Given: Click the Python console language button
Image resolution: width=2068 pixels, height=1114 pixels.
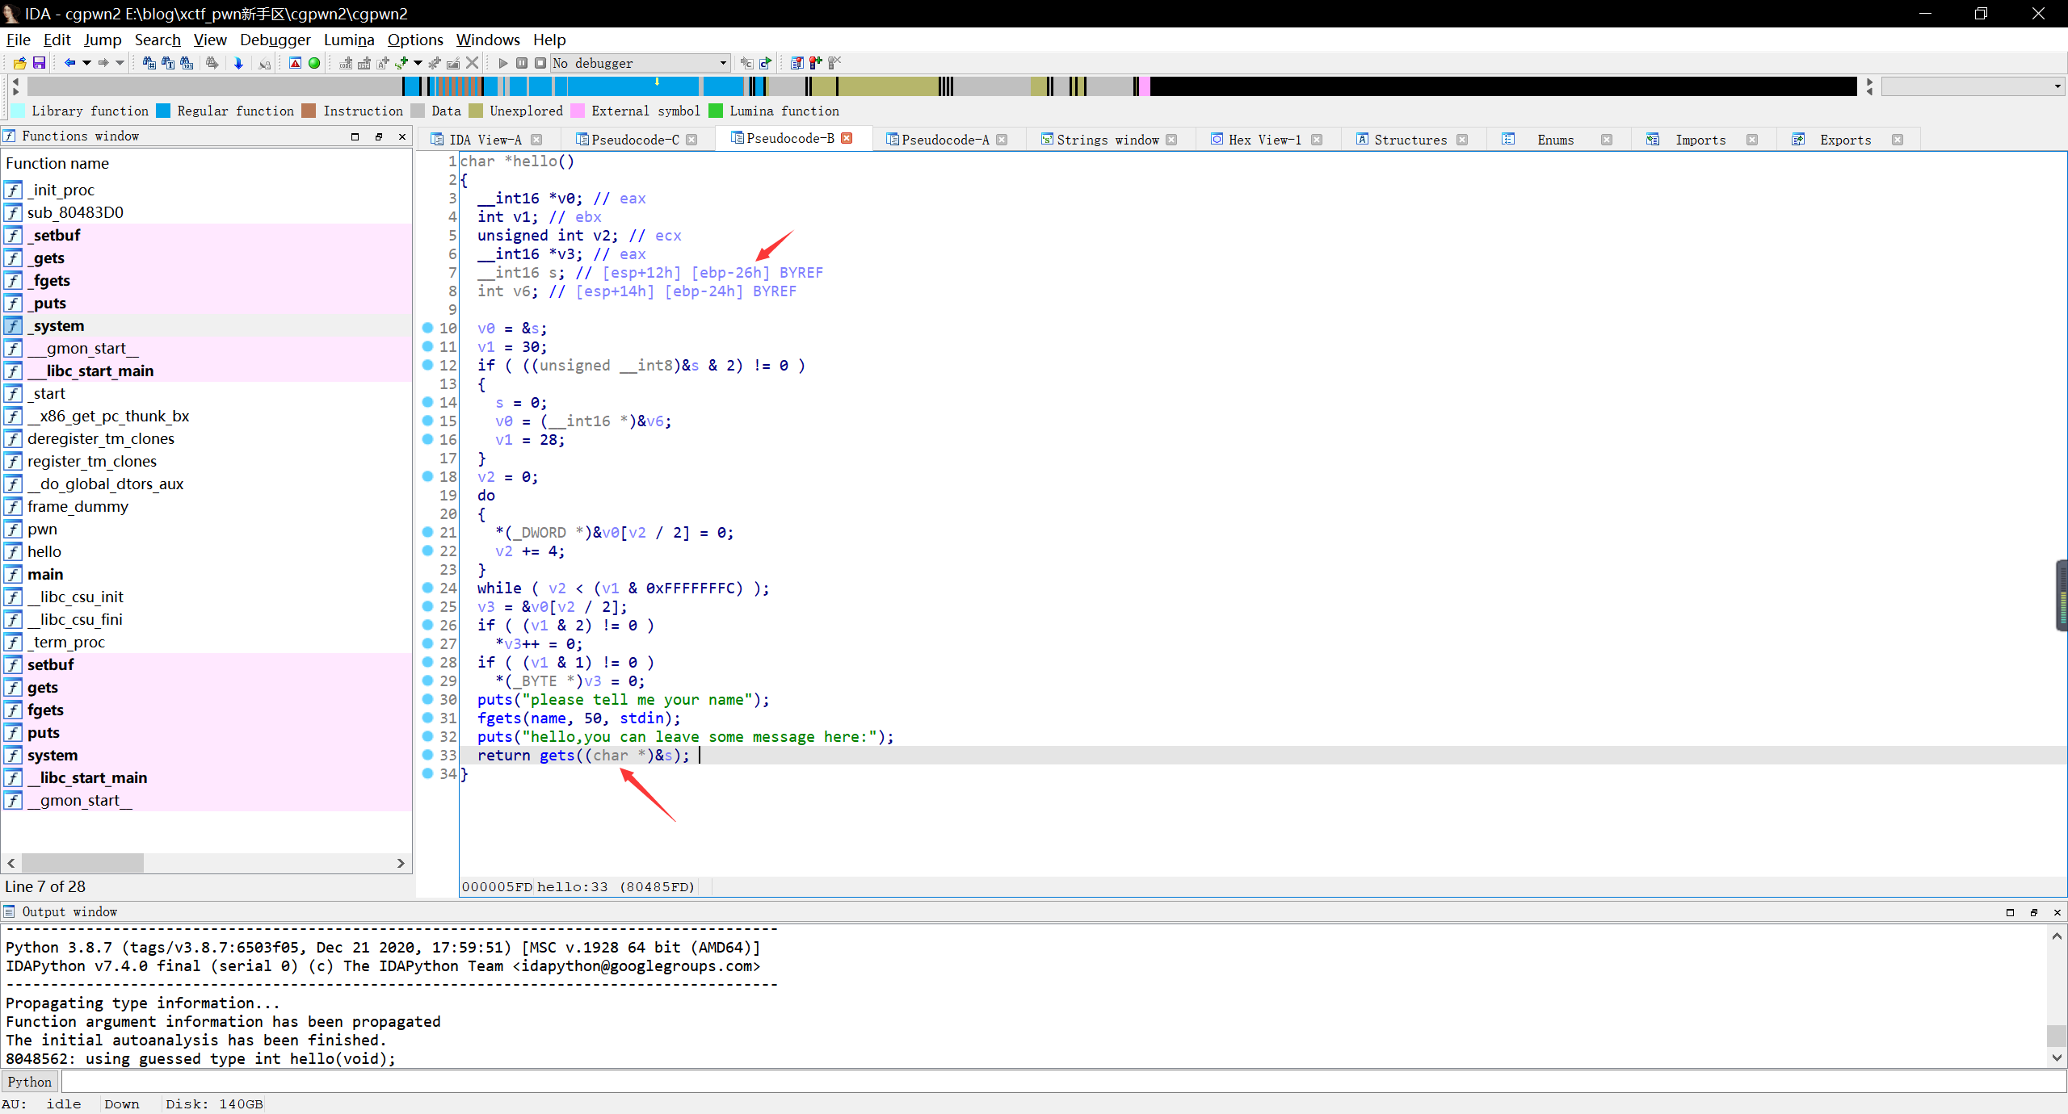Looking at the screenshot, I should point(30,1082).
